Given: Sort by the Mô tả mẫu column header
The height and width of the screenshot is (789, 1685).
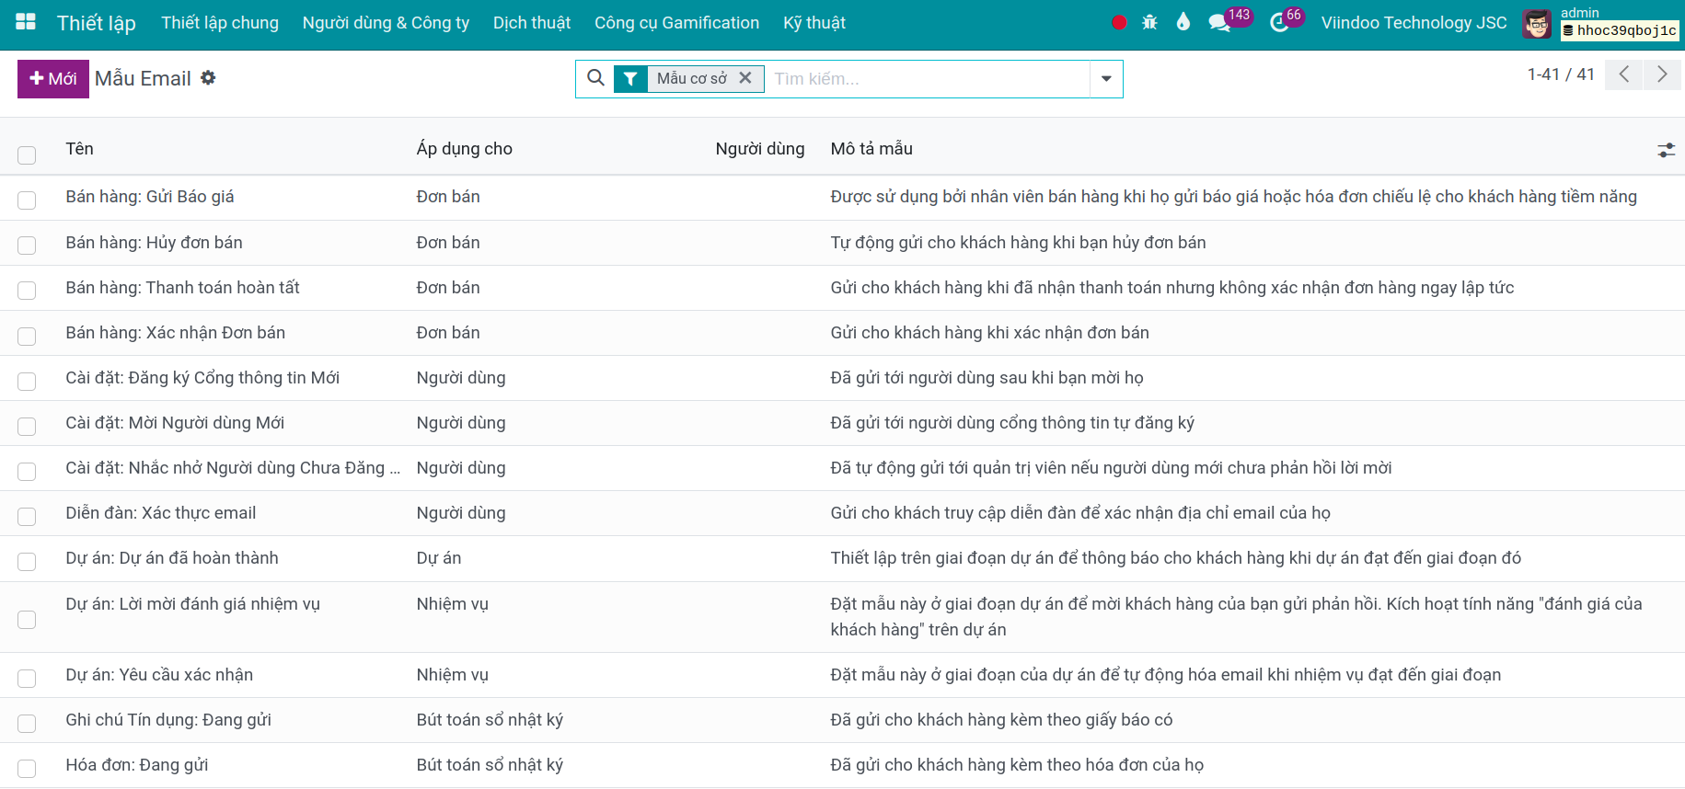Looking at the screenshot, I should pos(871,149).
